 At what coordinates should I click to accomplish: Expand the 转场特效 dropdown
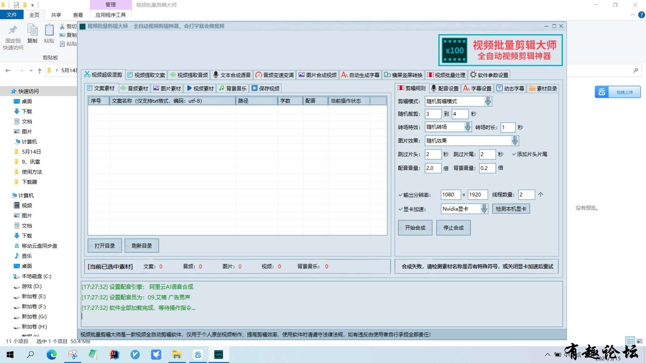[468, 127]
